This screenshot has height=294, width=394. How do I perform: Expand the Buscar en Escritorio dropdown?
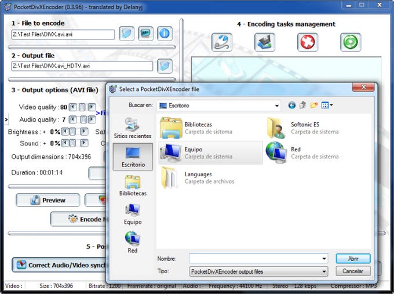point(276,106)
